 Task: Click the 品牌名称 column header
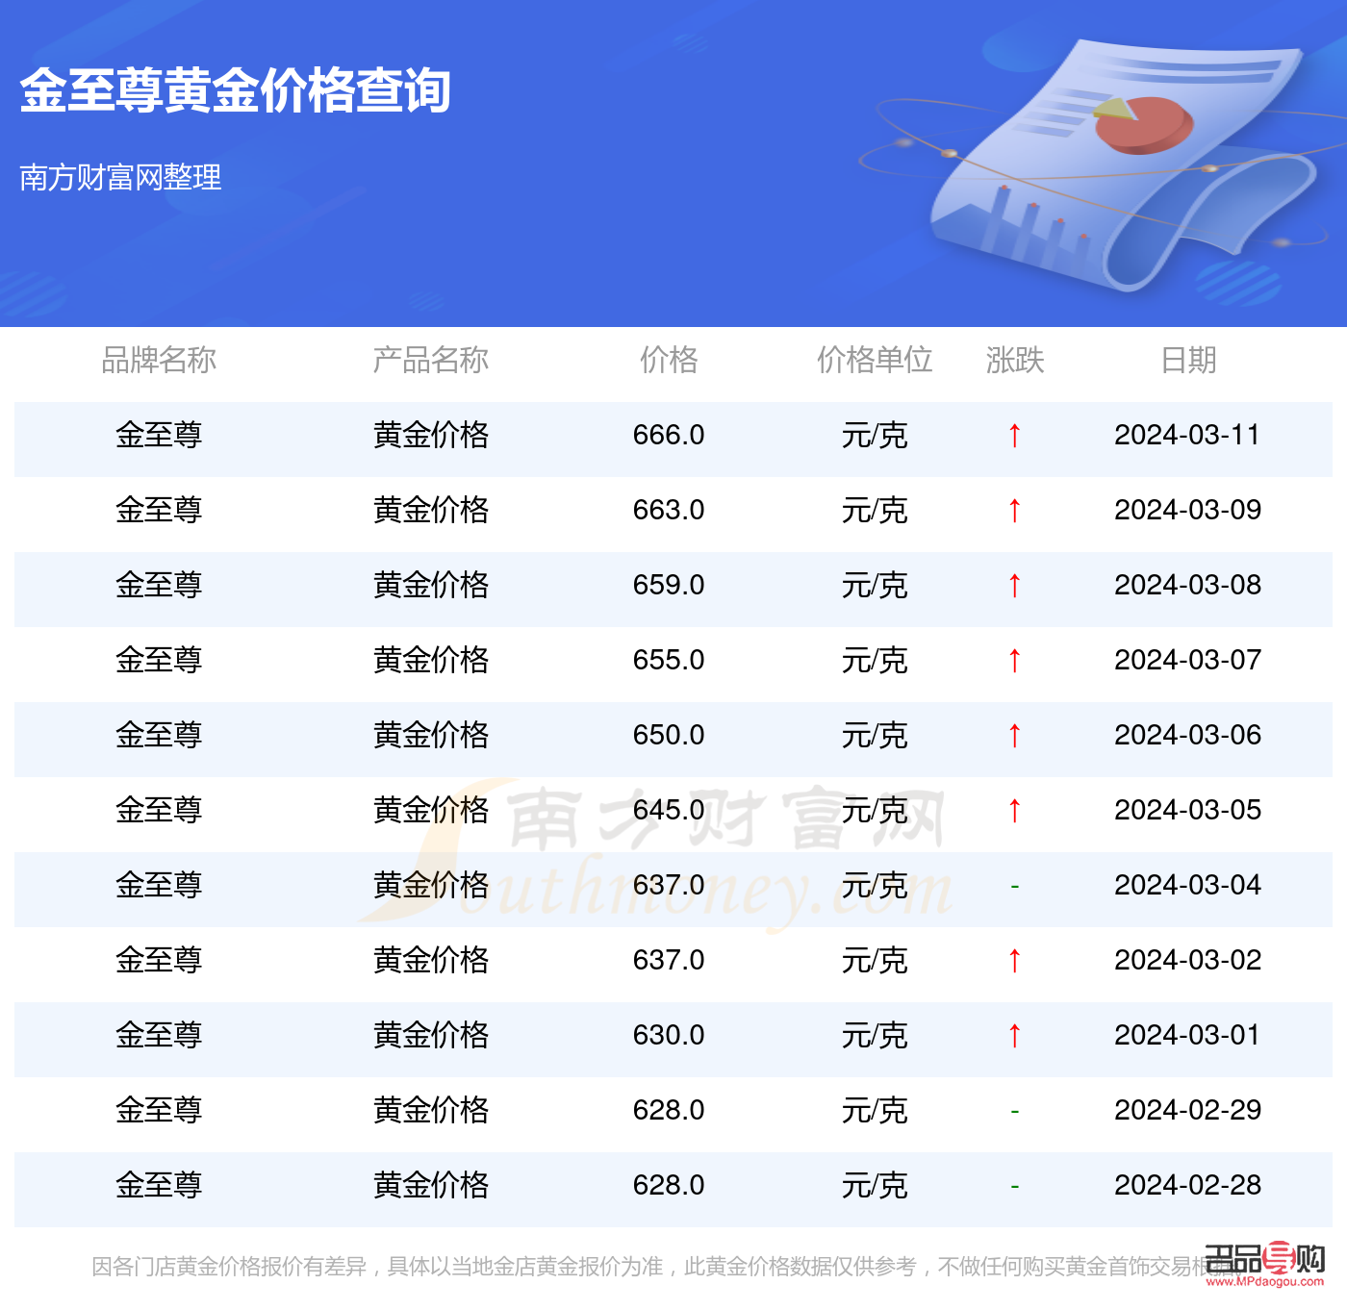click(159, 360)
